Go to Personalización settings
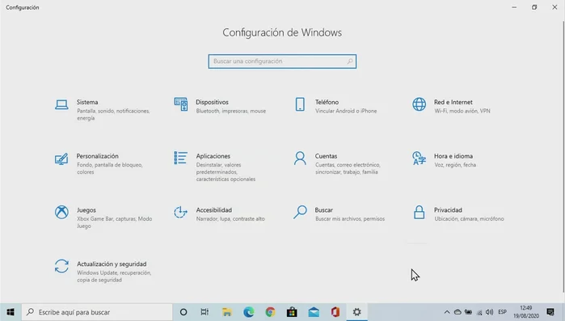The height and width of the screenshot is (321, 565). pos(97,156)
